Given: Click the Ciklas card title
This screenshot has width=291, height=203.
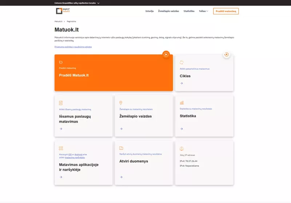Looking at the screenshot, I should click(x=185, y=76).
